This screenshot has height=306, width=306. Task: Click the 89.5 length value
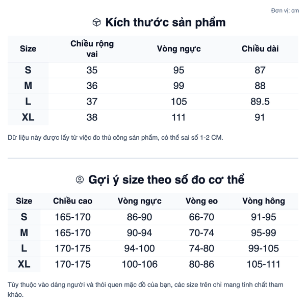[x=260, y=101]
